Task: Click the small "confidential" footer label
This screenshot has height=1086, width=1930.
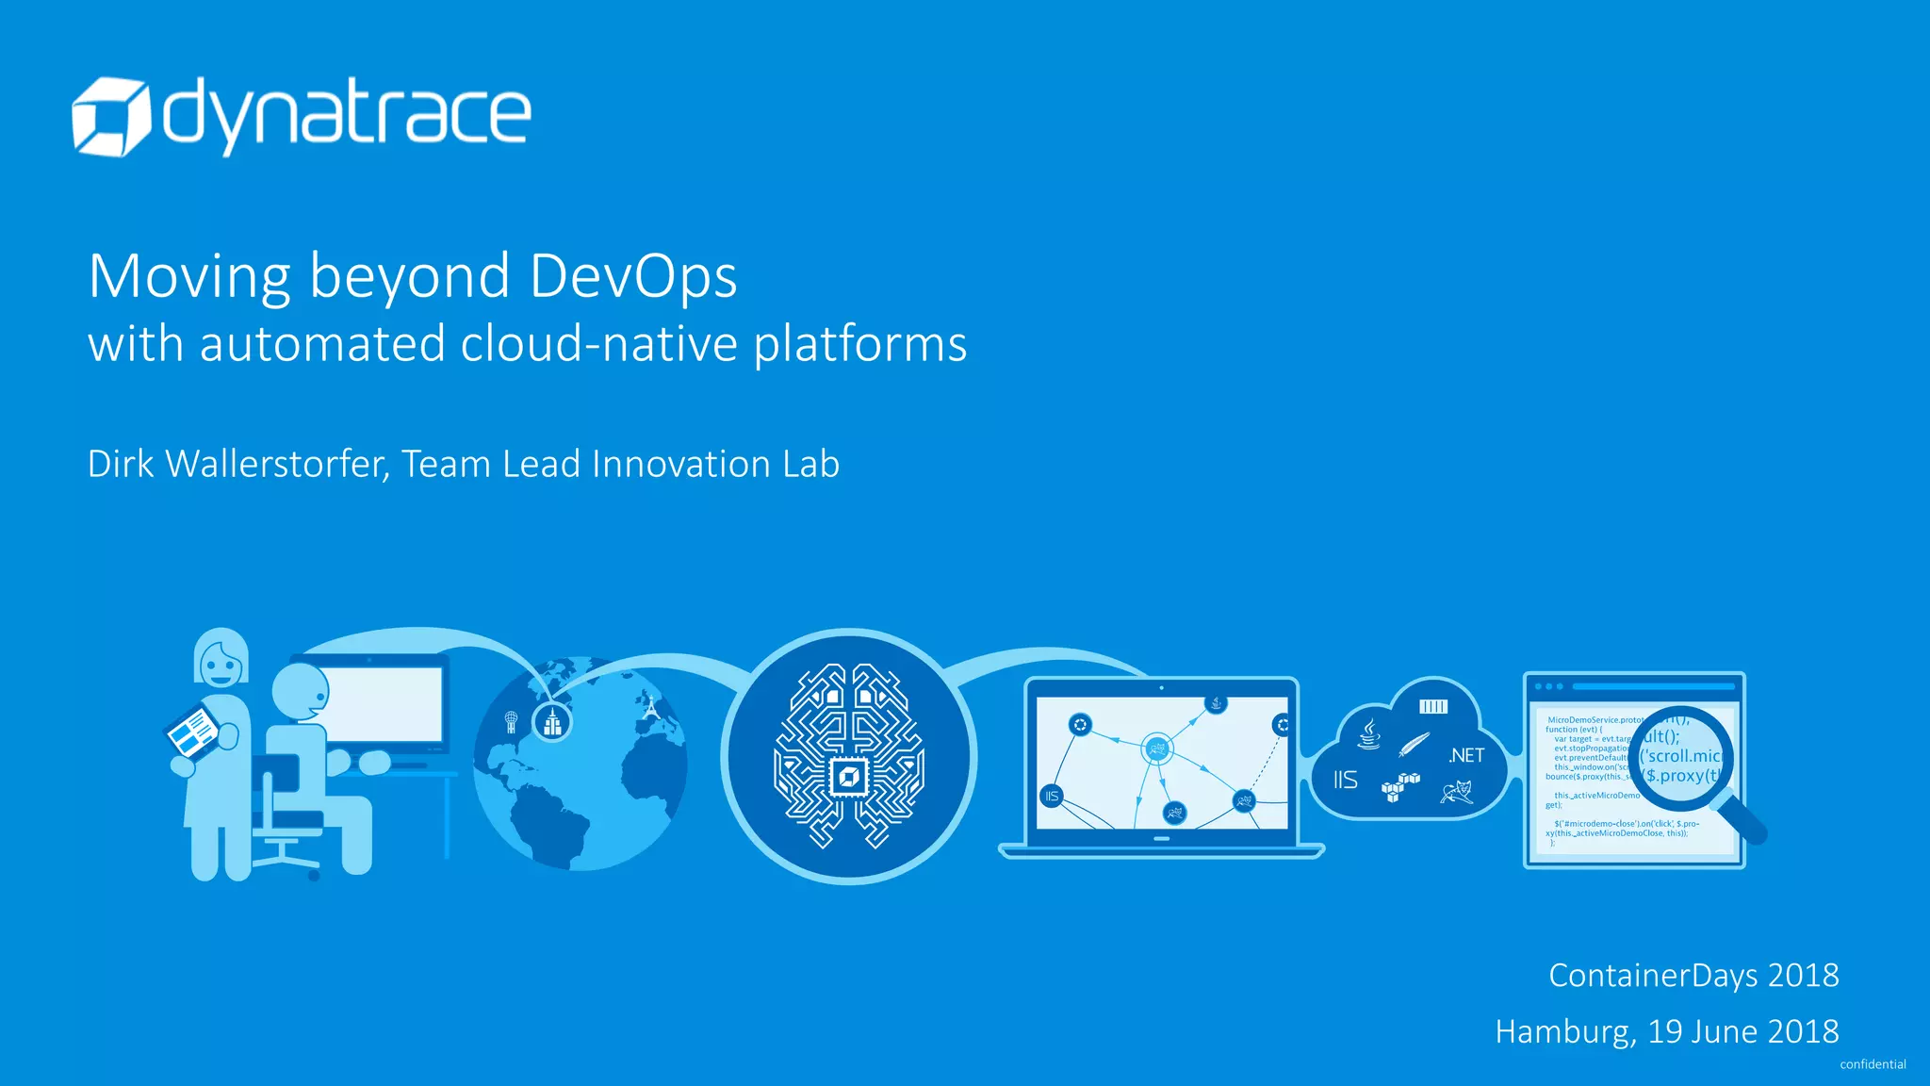Action: pos(1872,1064)
